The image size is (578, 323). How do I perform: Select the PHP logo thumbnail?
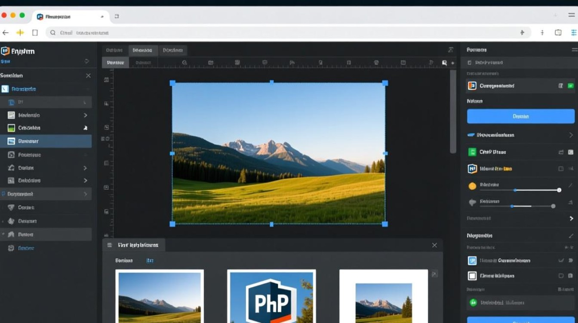(x=271, y=296)
